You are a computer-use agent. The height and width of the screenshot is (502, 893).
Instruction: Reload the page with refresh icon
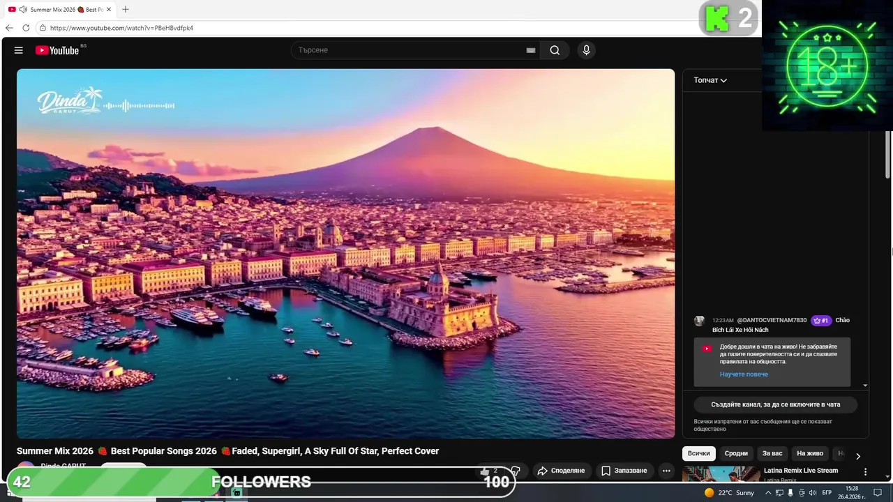(x=26, y=28)
